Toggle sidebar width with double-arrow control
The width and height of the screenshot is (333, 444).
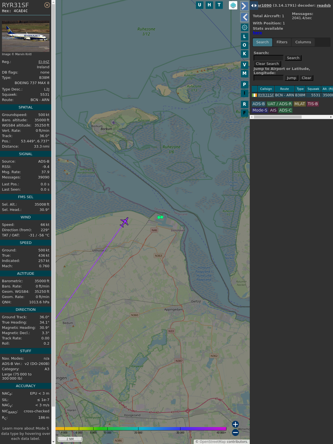[254, 6]
